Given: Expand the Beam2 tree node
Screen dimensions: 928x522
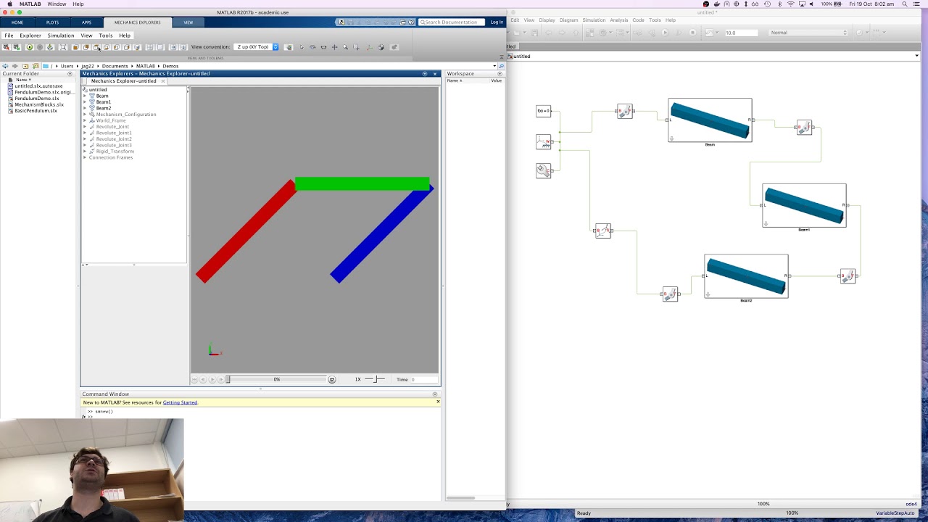Looking at the screenshot, I should tap(85, 108).
